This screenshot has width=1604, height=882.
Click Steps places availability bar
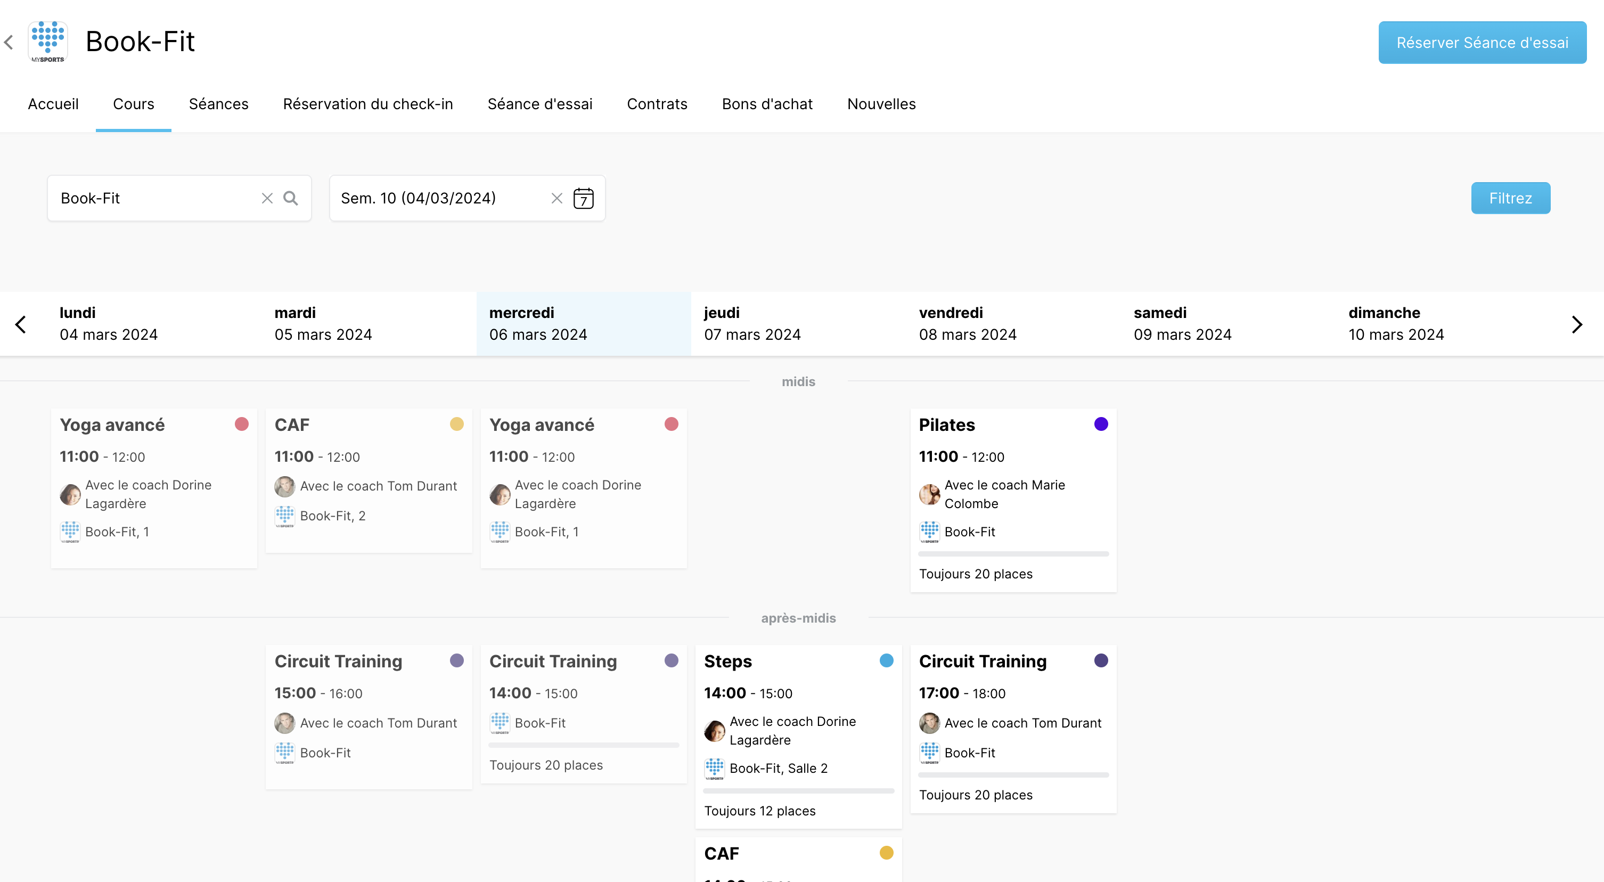pos(798,790)
